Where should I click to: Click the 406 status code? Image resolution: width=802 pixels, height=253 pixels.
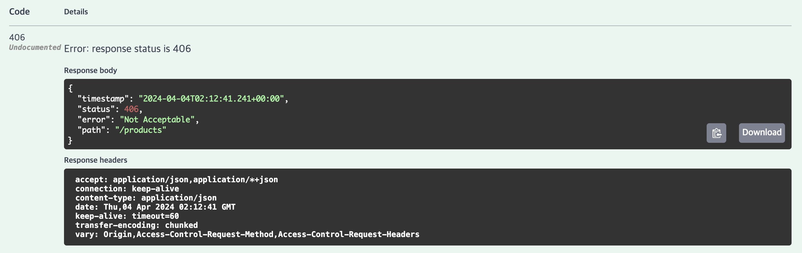pyautogui.click(x=17, y=37)
